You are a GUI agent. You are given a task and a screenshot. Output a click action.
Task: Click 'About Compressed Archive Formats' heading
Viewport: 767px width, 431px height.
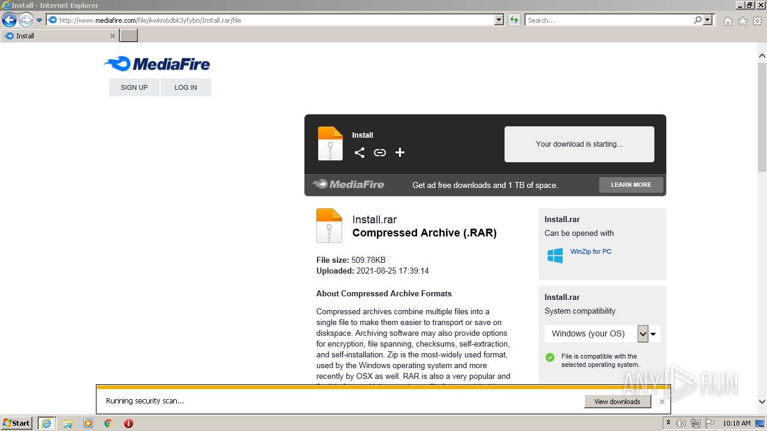pyautogui.click(x=384, y=293)
